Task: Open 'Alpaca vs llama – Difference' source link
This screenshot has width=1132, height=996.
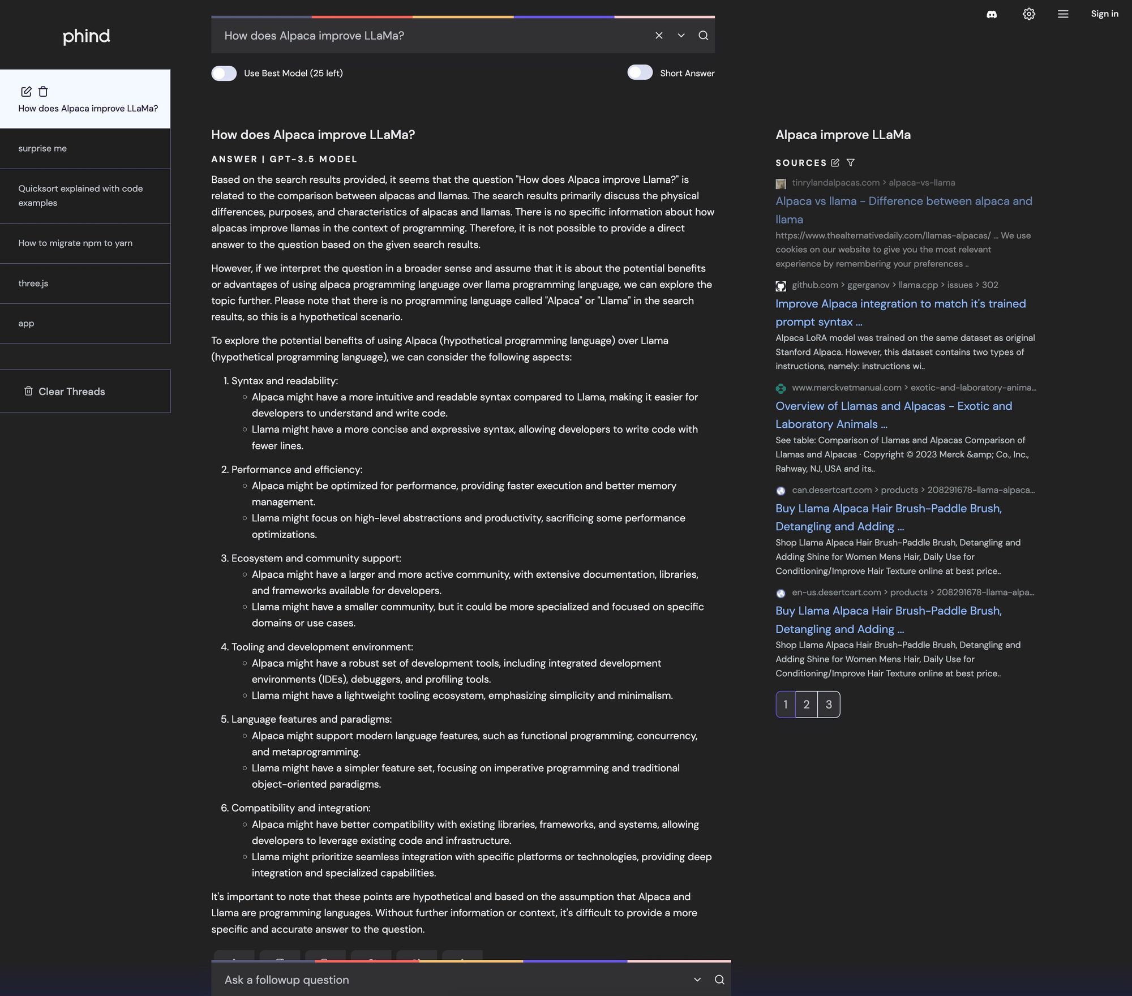Action: coord(903,210)
